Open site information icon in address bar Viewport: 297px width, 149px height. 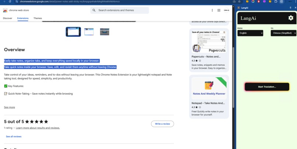tap(17, 1)
